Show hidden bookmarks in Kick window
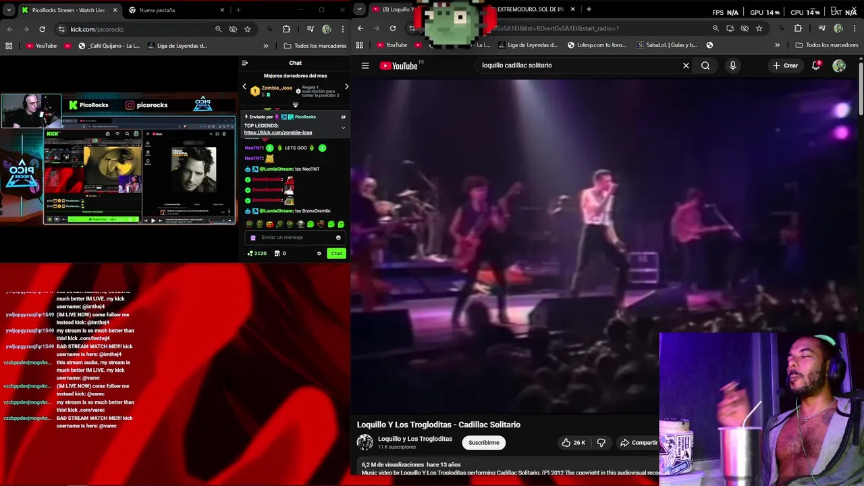Image resolution: width=864 pixels, height=486 pixels. (x=265, y=46)
